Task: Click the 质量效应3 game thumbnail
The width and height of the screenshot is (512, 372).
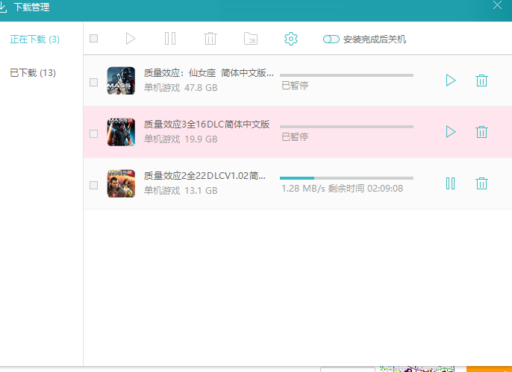Action: click(121, 132)
